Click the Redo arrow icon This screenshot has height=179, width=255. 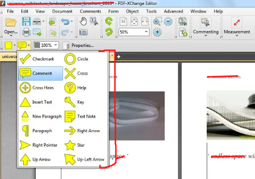click(x=65, y=32)
